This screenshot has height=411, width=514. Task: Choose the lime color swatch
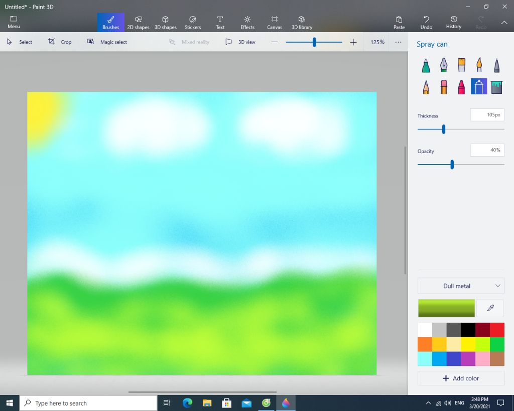[482, 344]
